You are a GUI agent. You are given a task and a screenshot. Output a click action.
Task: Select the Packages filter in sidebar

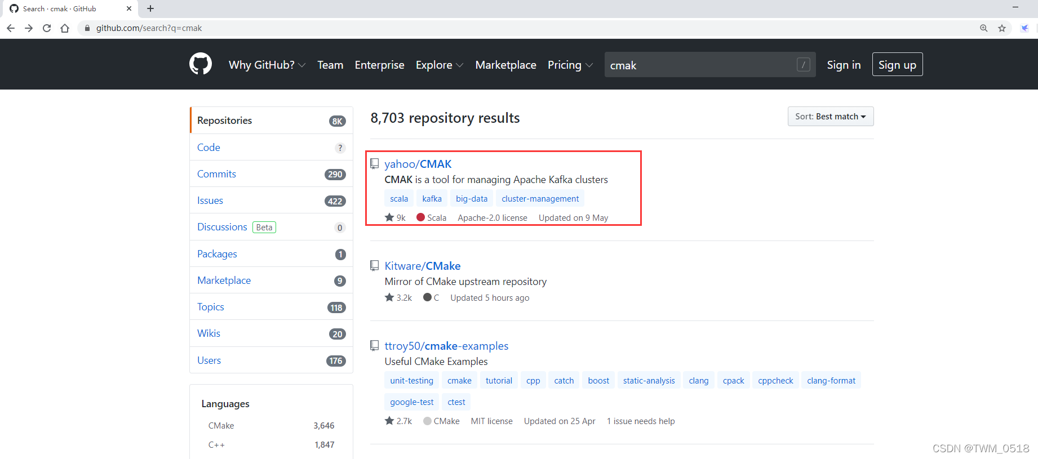(x=272, y=254)
